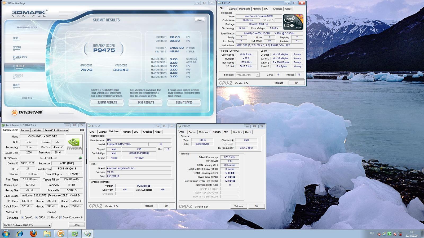Screen dimensions: 424x238
Task: Click the Intel Core i7 logo in CPU-Z
Action: (x=293, y=22)
